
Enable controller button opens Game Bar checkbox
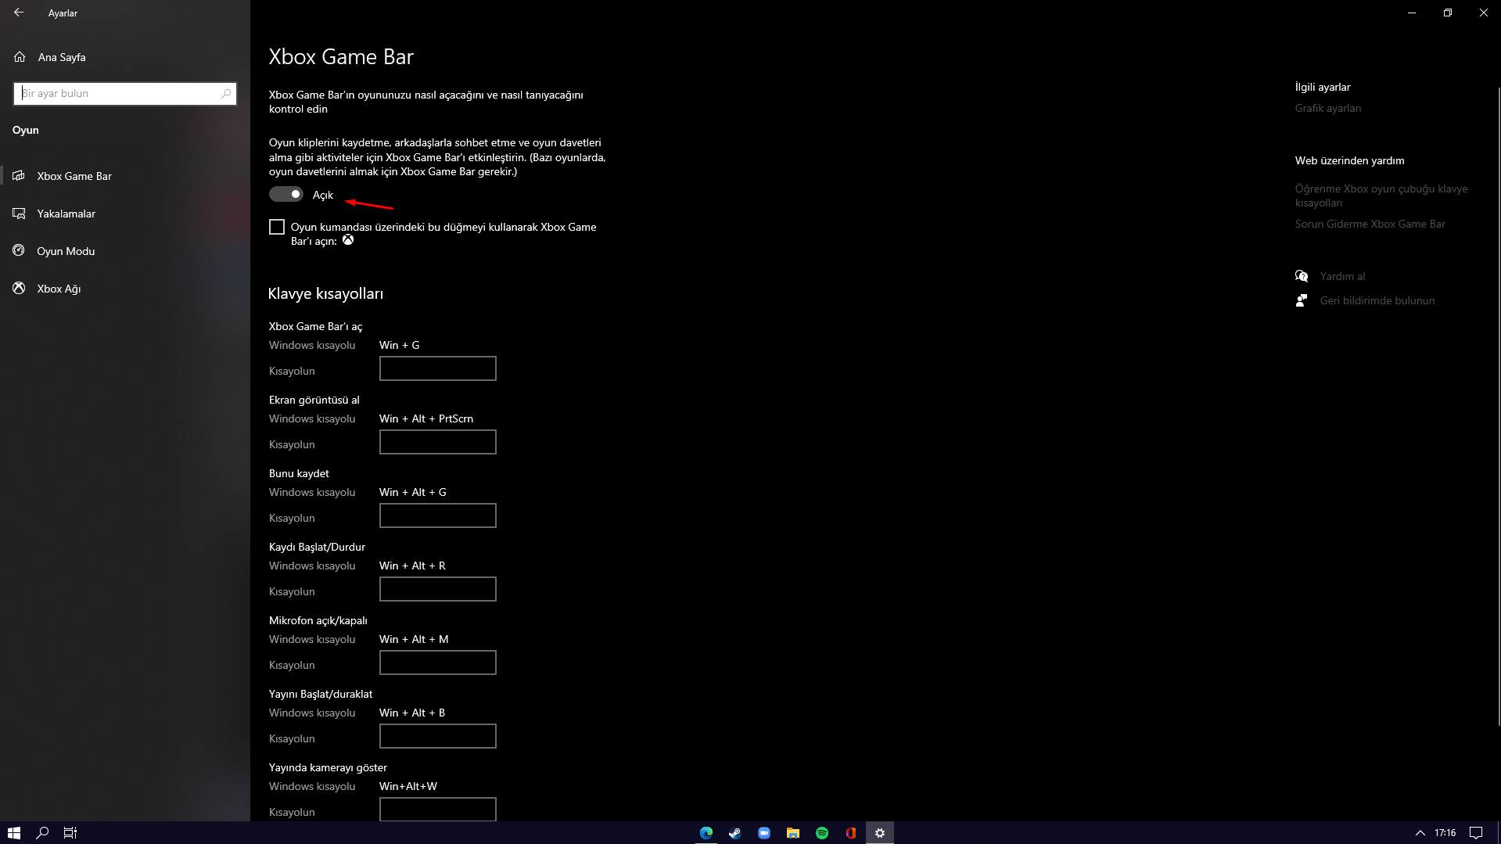pyautogui.click(x=277, y=227)
